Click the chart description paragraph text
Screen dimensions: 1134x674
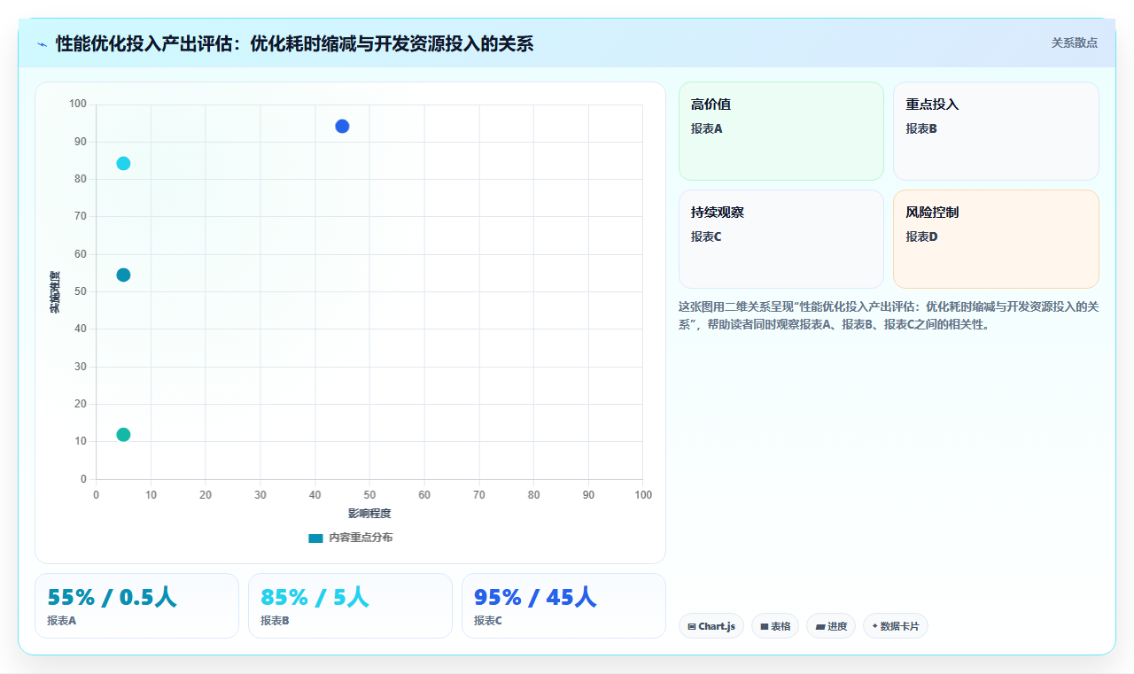point(889,315)
